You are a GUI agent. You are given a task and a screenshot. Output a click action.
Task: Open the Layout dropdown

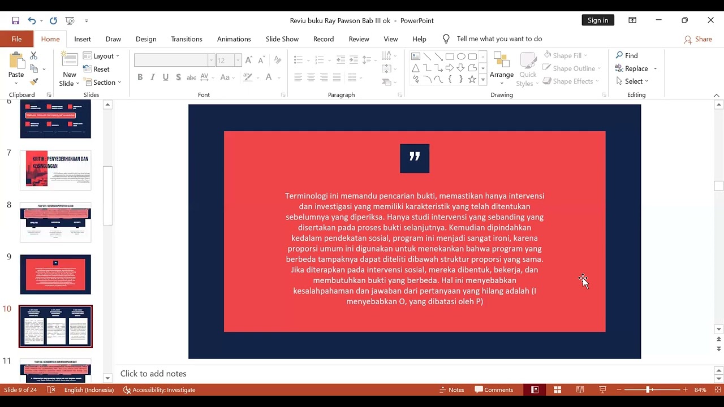102,56
